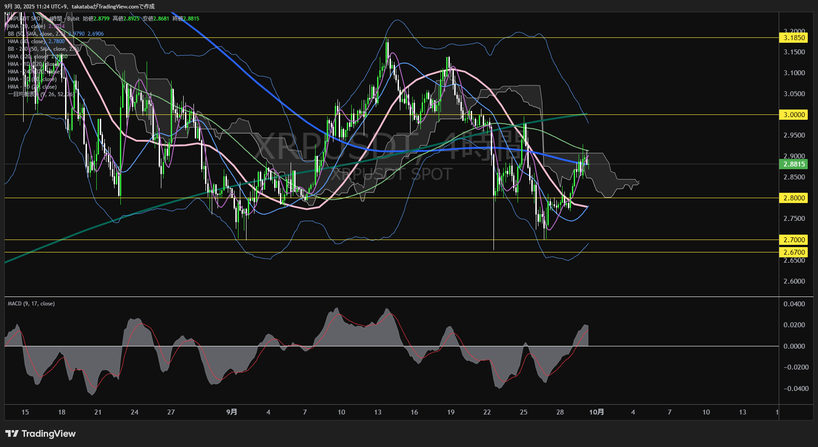Select the HMA (80, close) legend row

36,41
